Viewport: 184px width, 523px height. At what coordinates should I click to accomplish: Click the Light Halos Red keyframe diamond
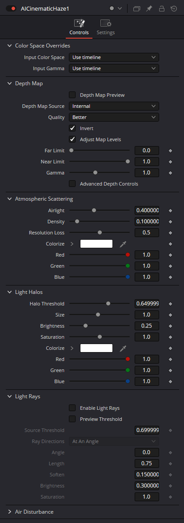click(170, 359)
